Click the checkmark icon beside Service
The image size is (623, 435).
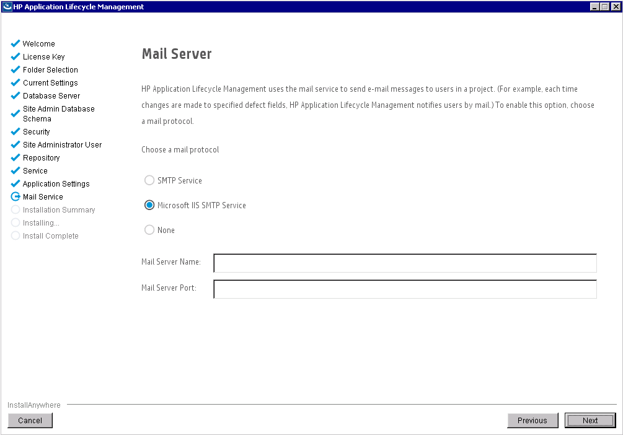[15, 170]
